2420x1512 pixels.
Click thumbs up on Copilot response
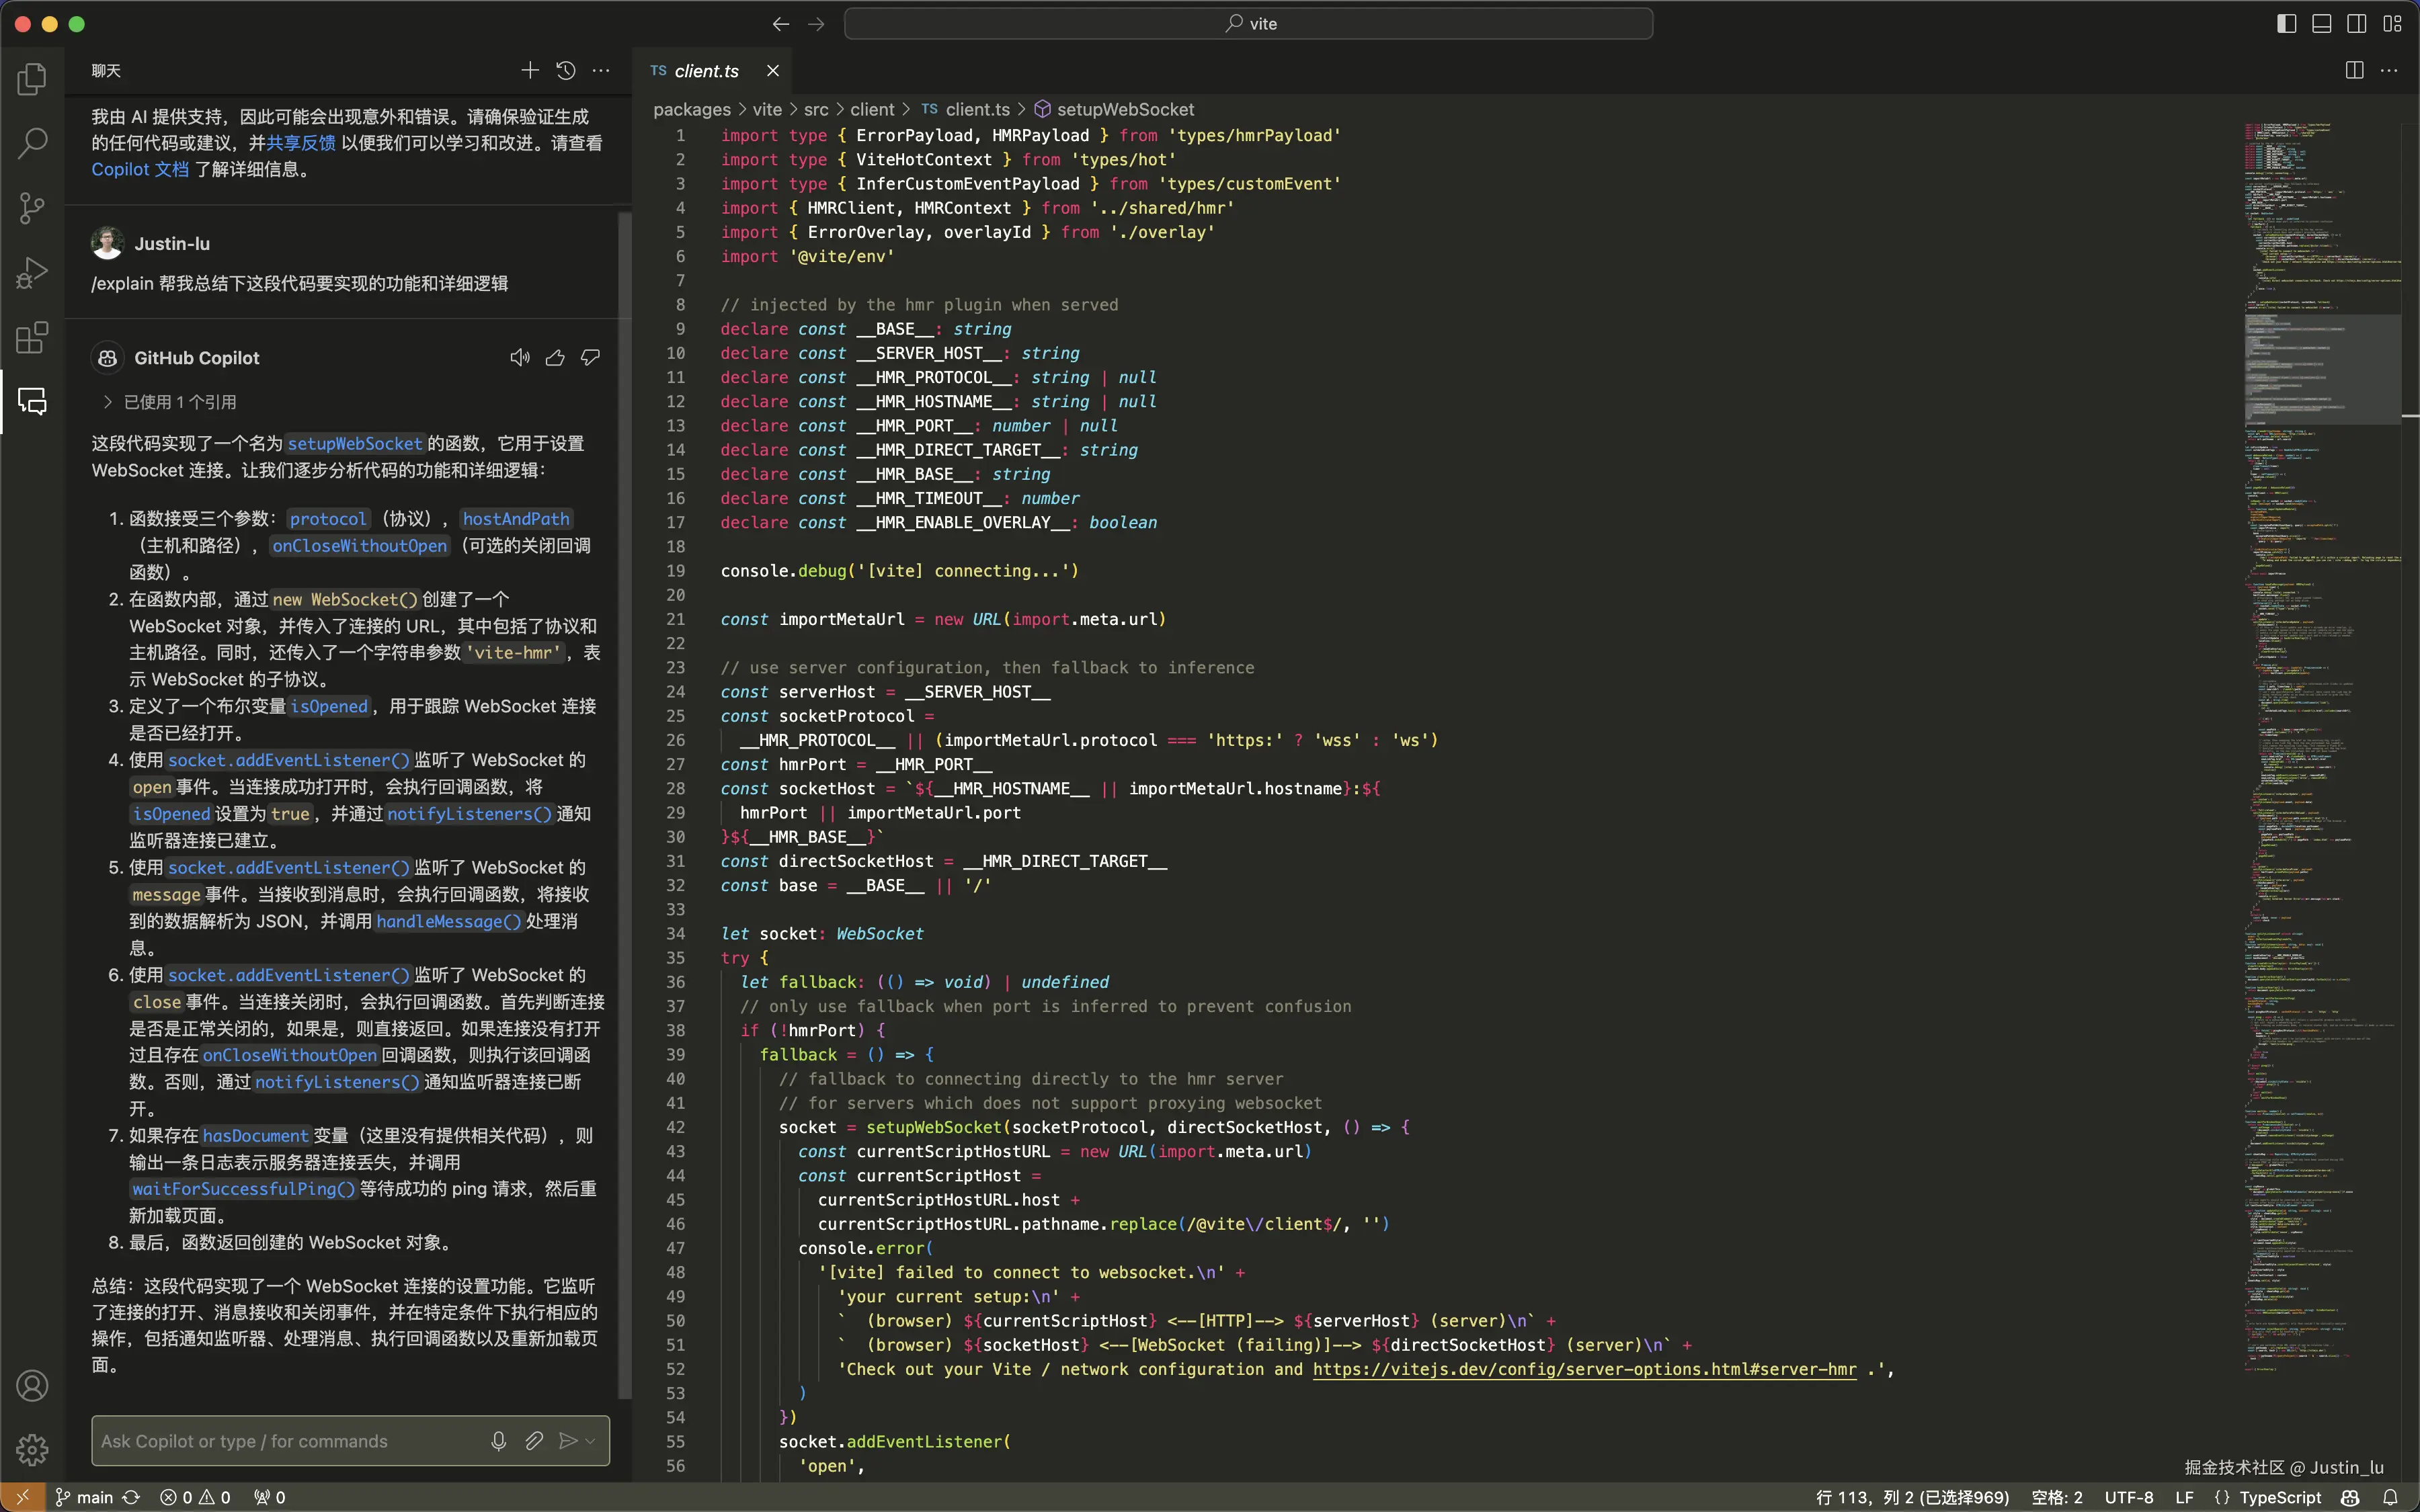(x=555, y=358)
